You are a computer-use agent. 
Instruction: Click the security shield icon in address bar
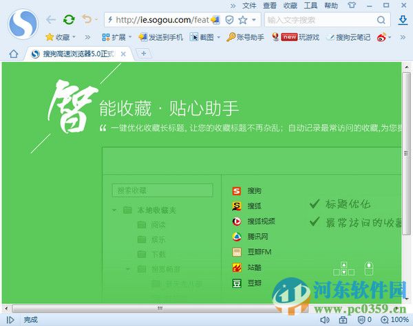(229, 20)
